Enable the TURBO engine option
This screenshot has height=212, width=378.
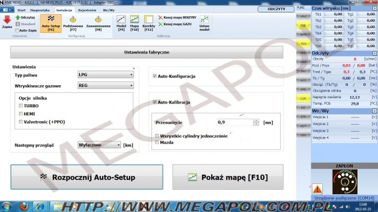tap(21, 106)
